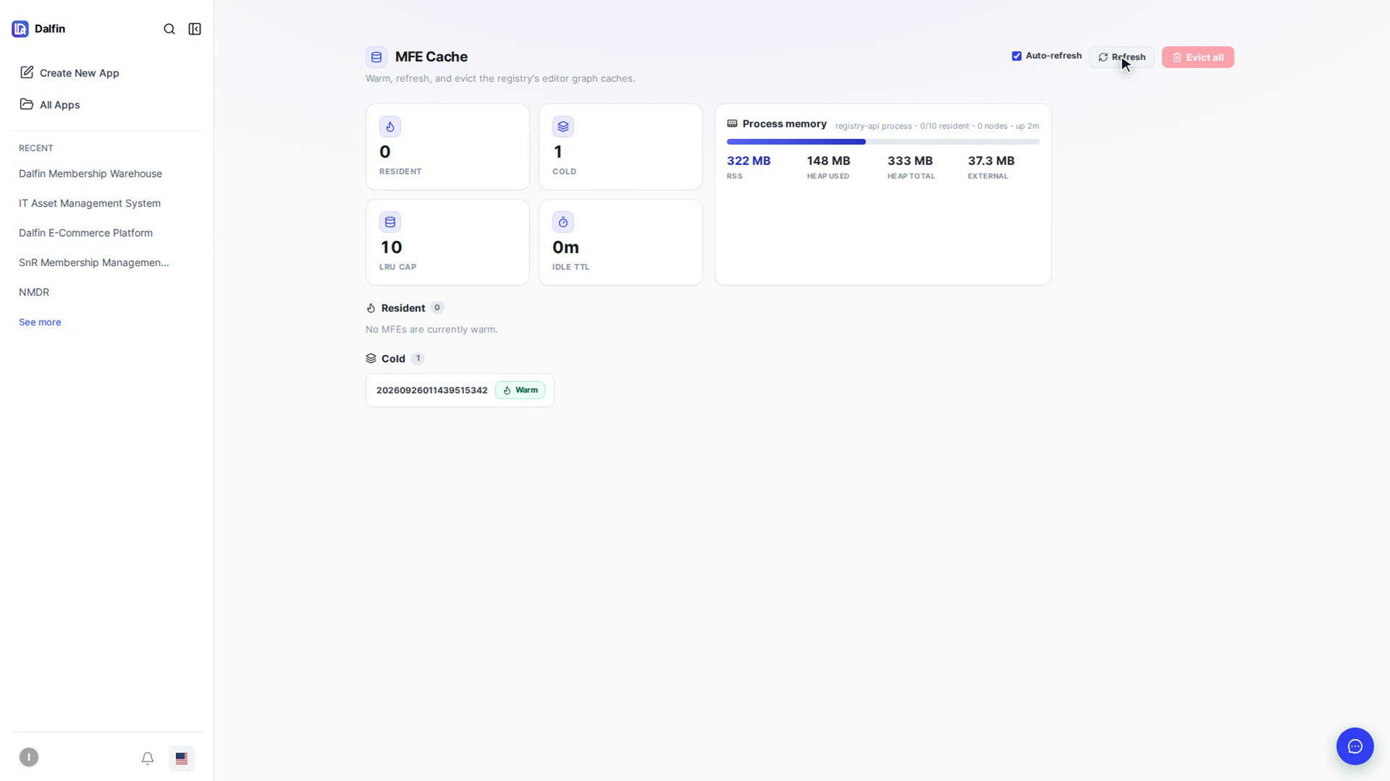
Task: Click the Evict all button
Action: (x=1197, y=57)
